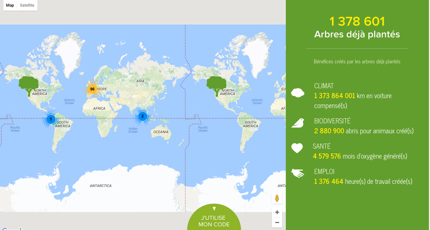Click the bird icon next to BIODIVERSITÉ

(x=298, y=123)
